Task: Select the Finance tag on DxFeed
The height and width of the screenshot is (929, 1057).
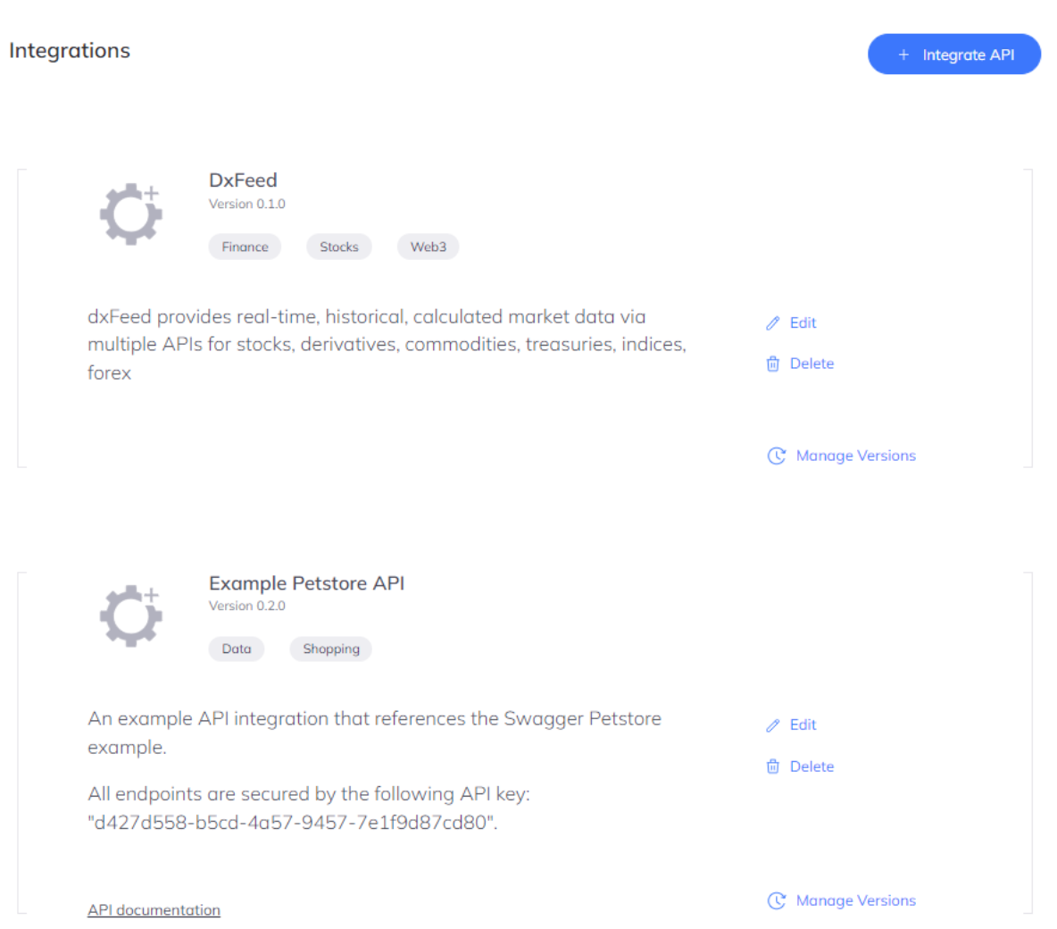Action: (x=245, y=247)
